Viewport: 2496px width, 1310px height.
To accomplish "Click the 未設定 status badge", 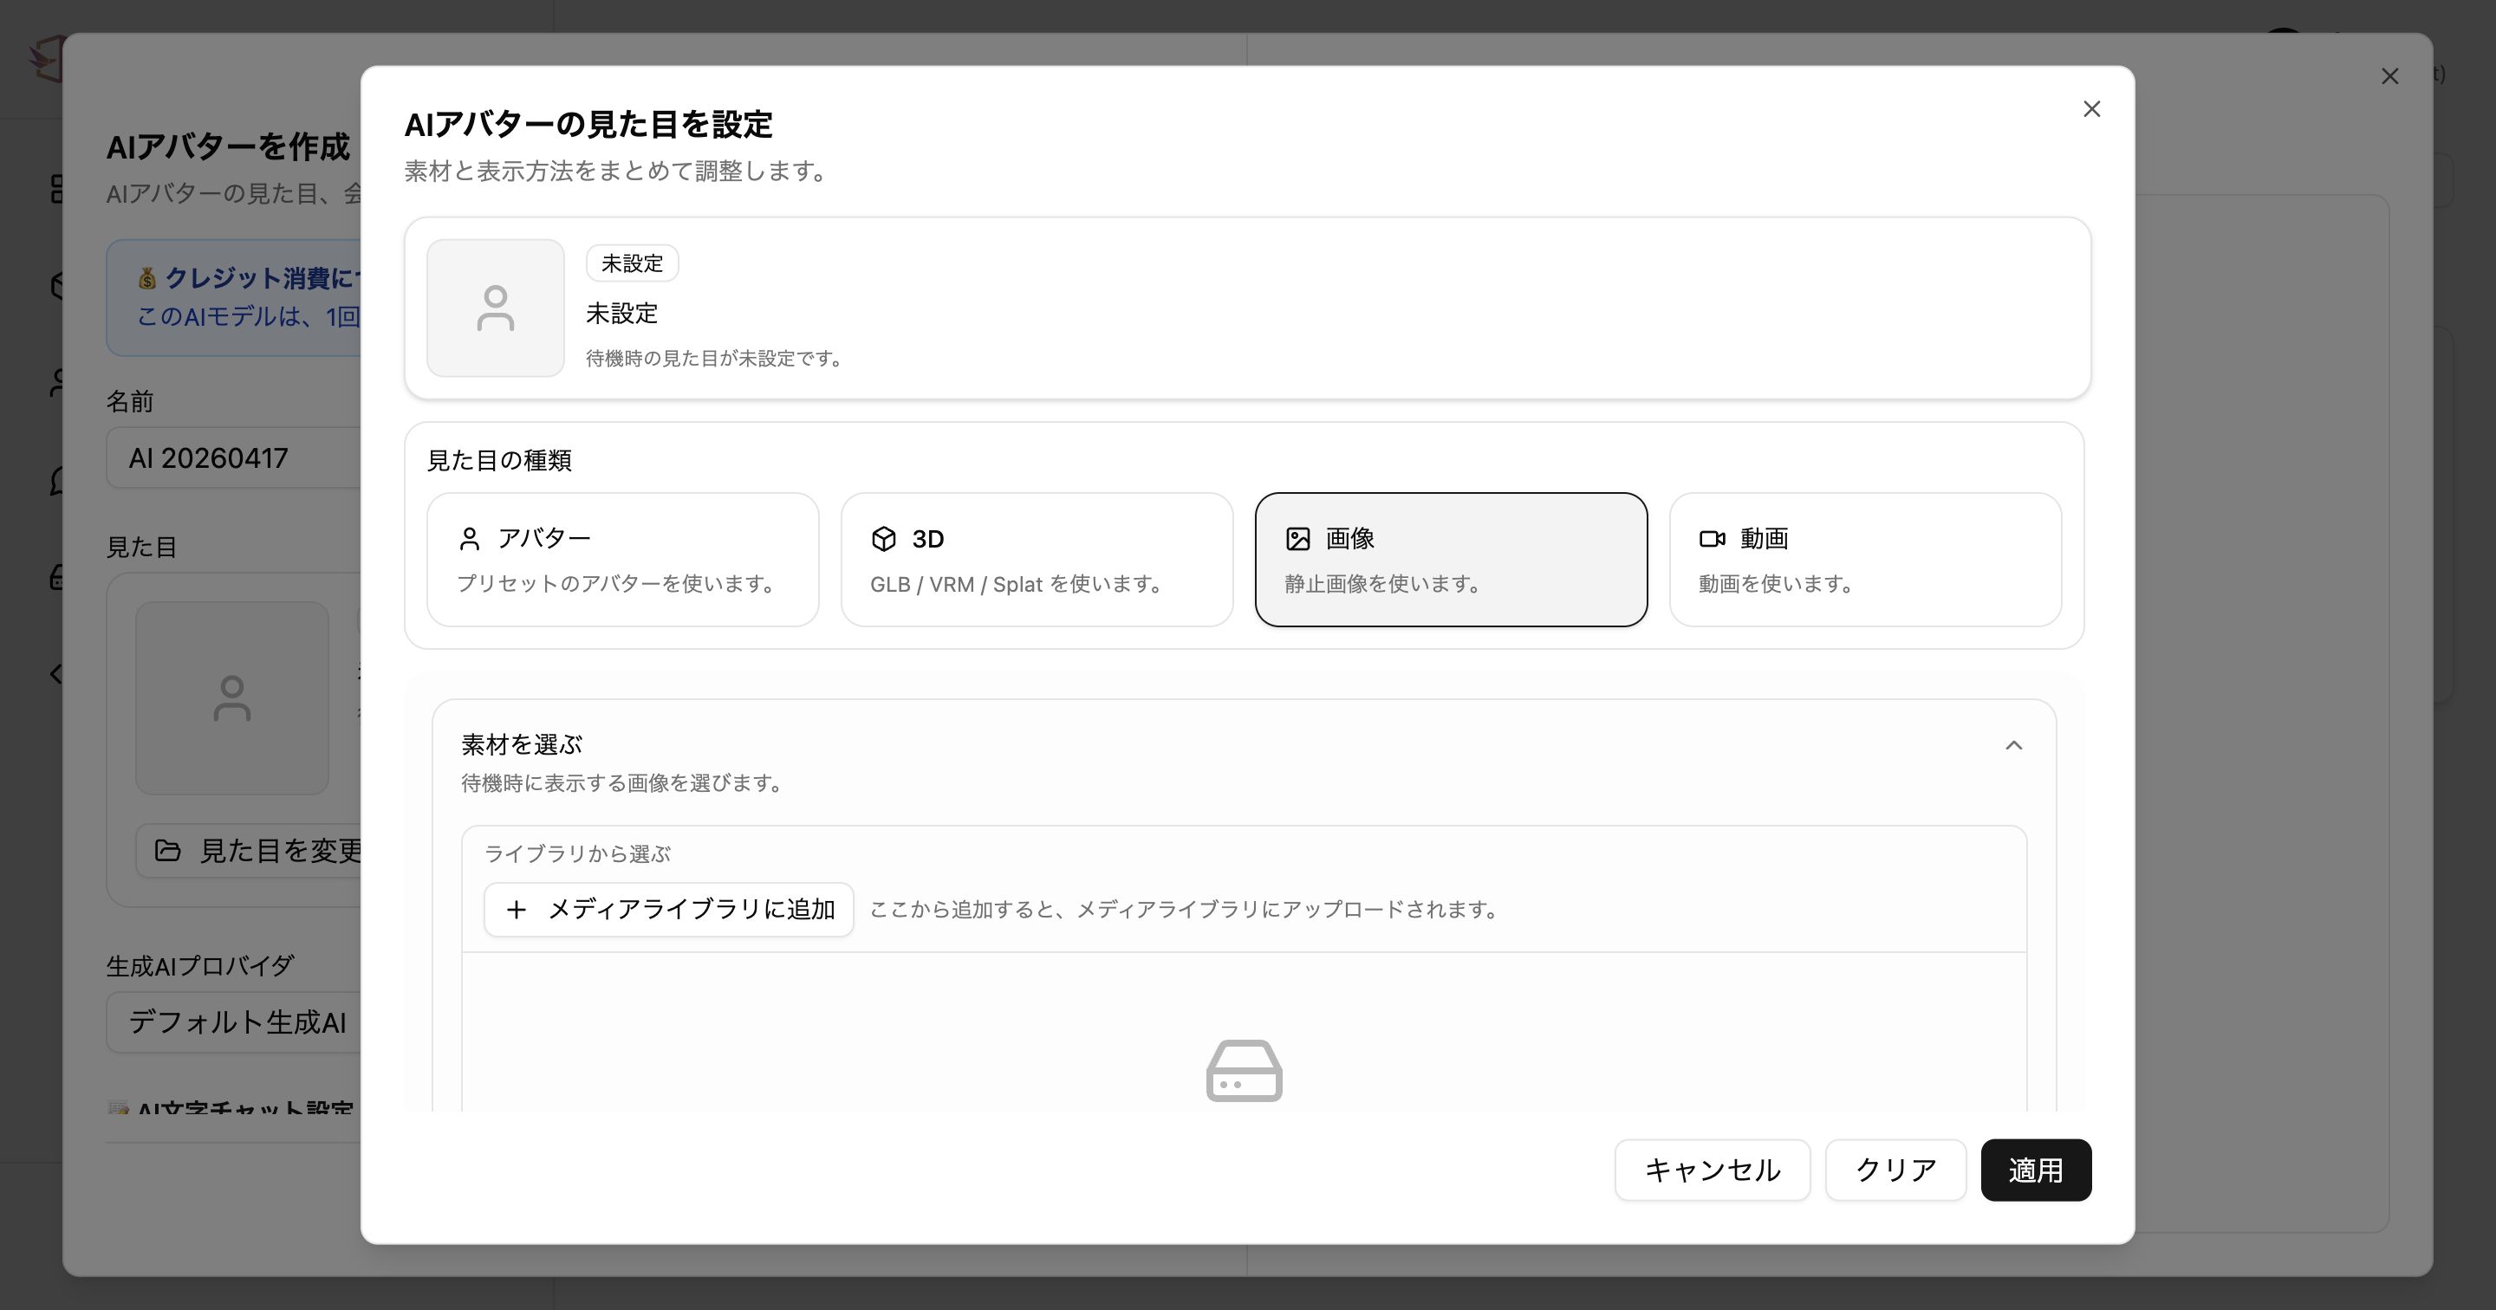I will (x=632, y=263).
